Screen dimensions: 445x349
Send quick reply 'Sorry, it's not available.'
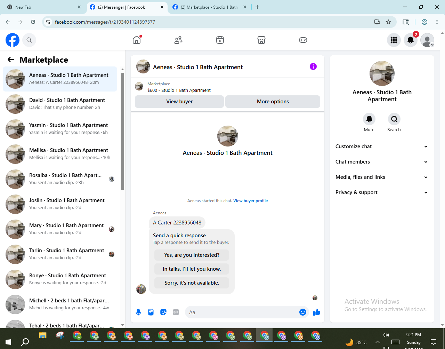[x=192, y=283]
